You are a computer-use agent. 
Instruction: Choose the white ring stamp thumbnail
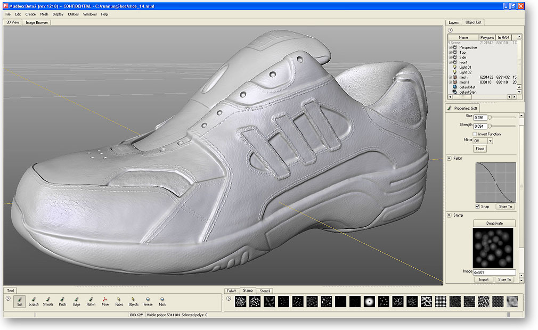tap(369, 302)
